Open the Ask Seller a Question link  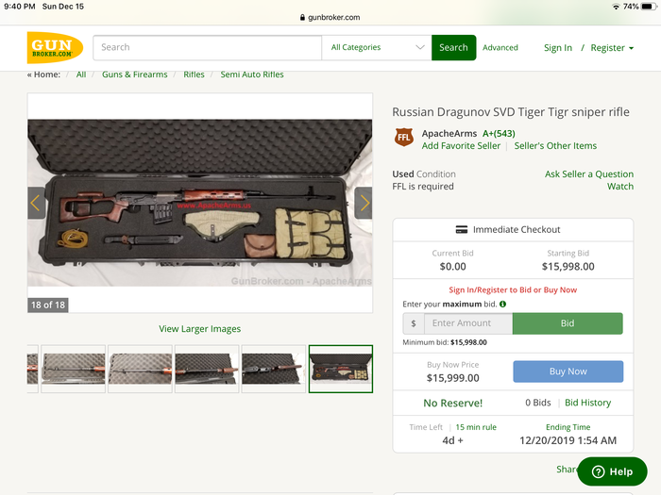pos(589,174)
